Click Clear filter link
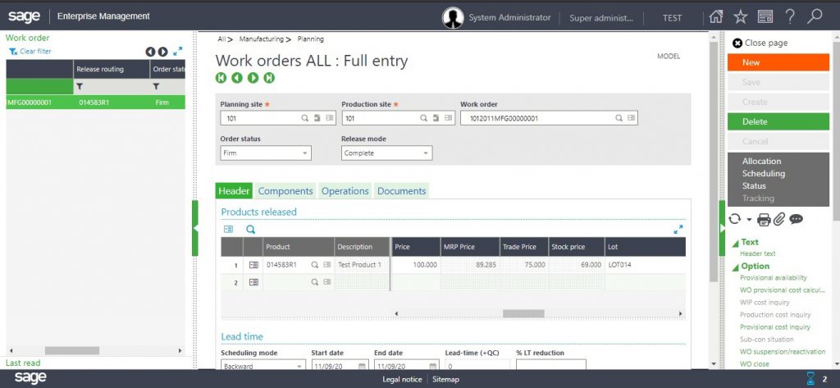The height and width of the screenshot is (388, 840). pos(30,52)
